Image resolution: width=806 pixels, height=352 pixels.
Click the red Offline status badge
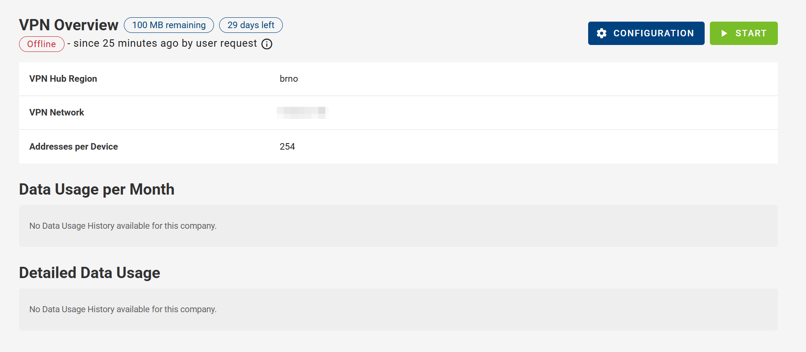click(x=42, y=44)
